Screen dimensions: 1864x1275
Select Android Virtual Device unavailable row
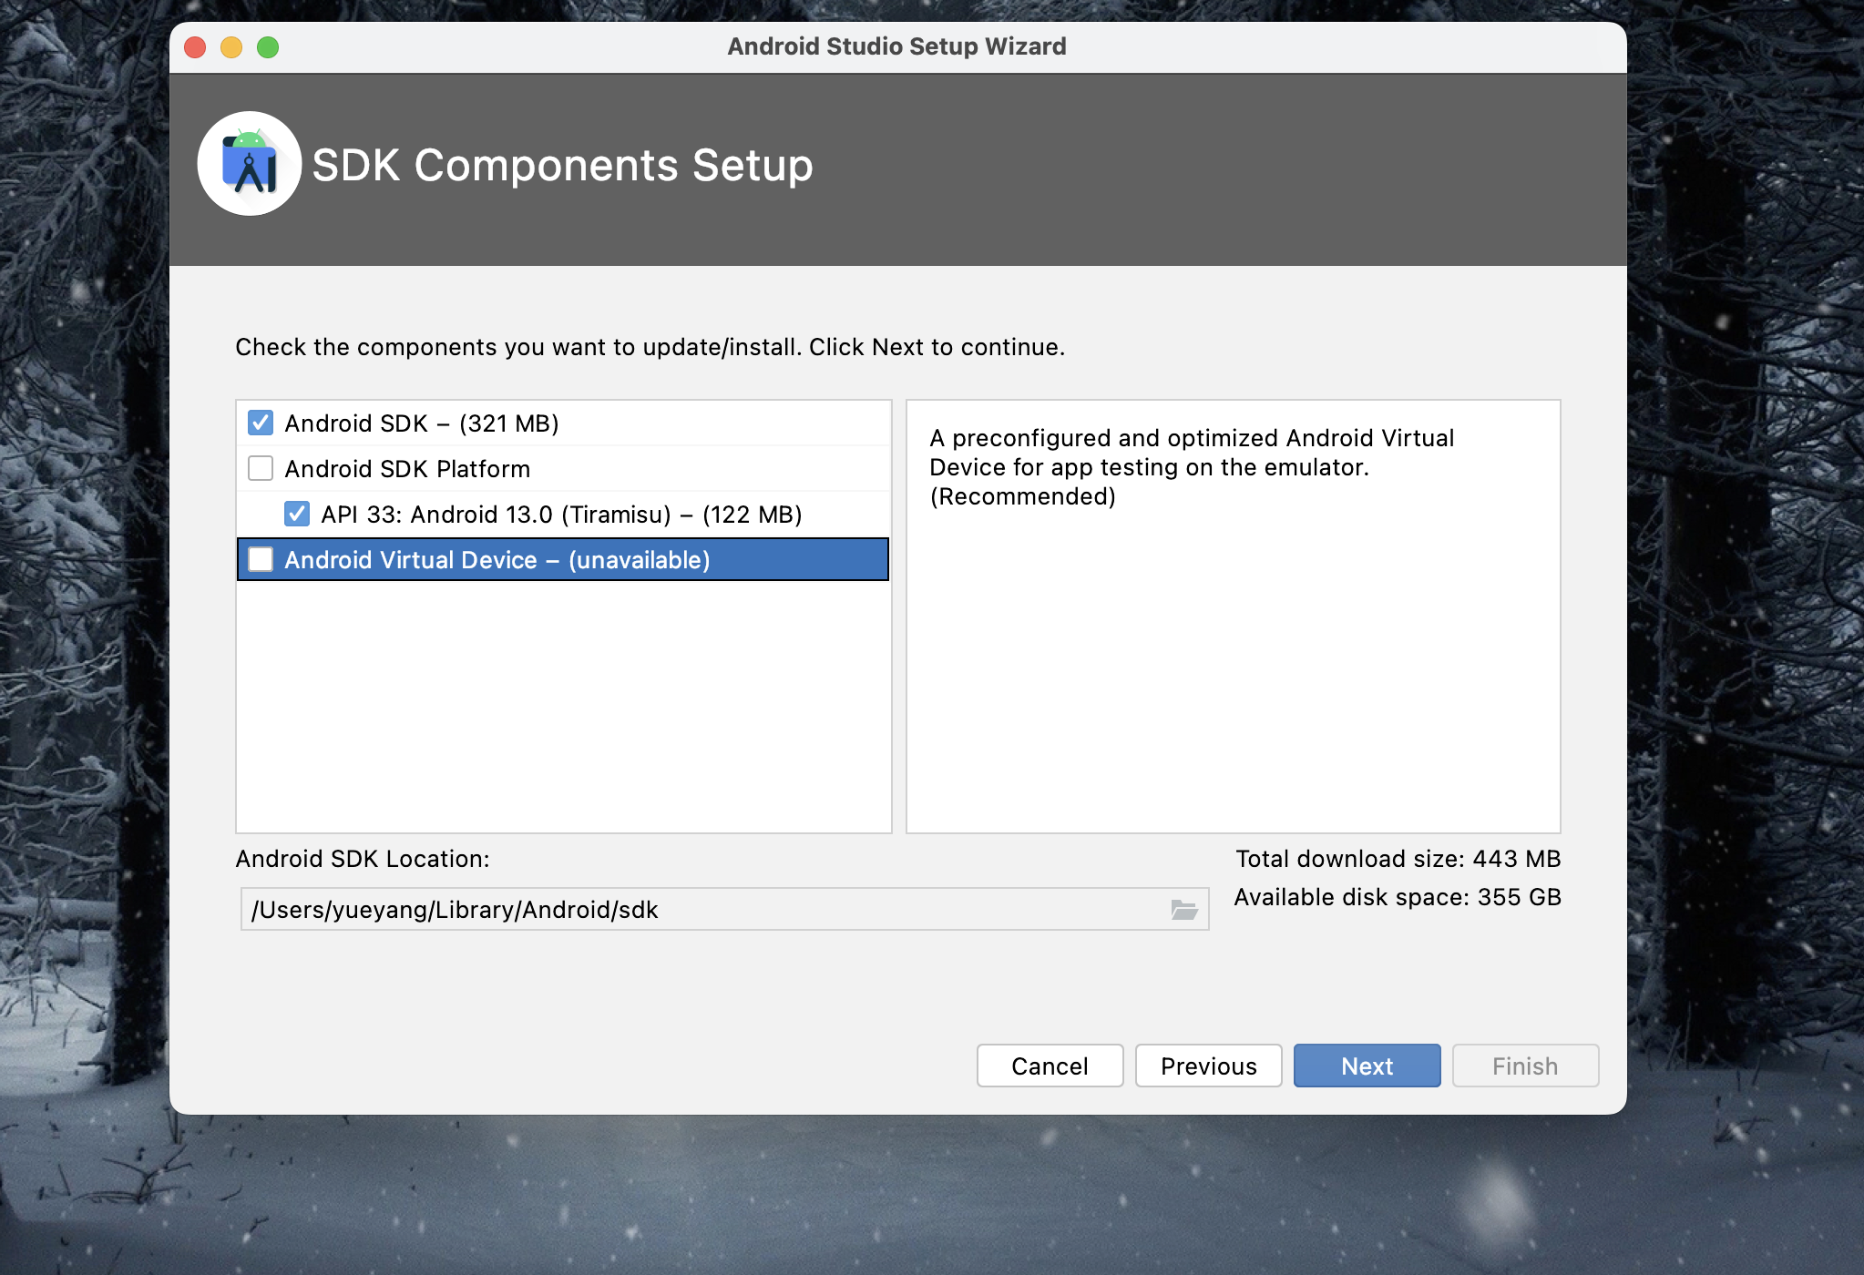[497, 560]
